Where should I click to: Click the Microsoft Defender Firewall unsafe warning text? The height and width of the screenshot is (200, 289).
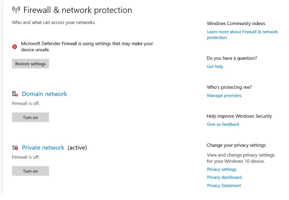(x=87, y=47)
